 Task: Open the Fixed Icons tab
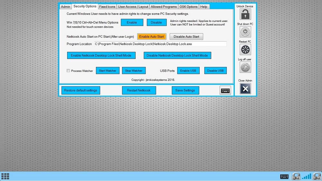click(x=107, y=6)
